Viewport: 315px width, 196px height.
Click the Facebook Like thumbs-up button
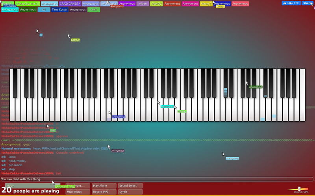[291, 3]
